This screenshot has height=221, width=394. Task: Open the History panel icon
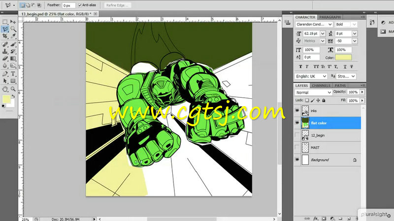372,22
